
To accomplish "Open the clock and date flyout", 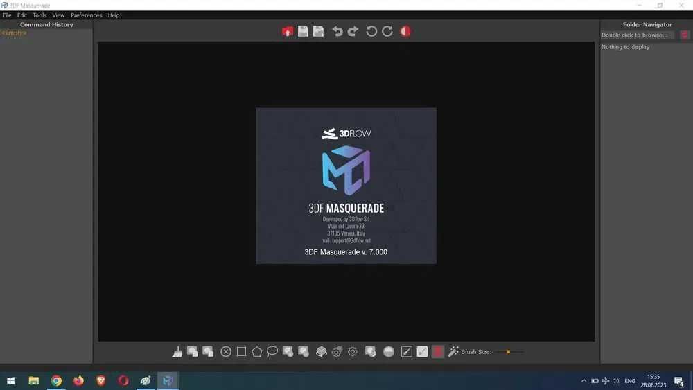I will point(653,381).
